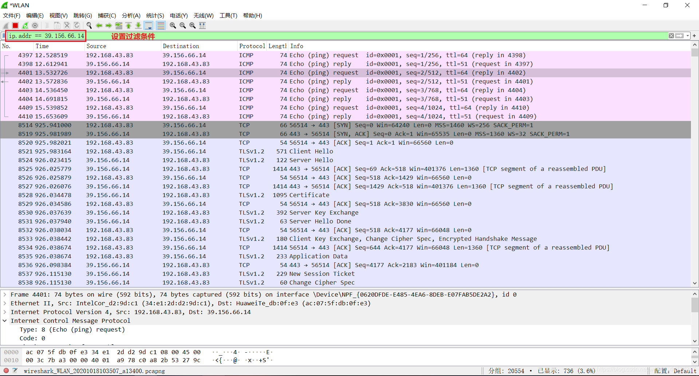This screenshot has width=699, height=376.
Task: Expand the Frame 4401 details row
Action: pos(5,294)
